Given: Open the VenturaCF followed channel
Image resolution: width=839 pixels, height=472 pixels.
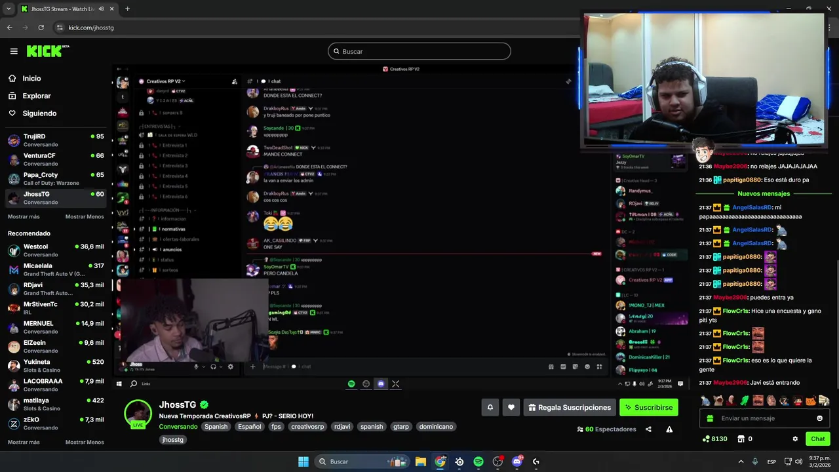Looking at the screenshot, I should (x=56, y=159).
